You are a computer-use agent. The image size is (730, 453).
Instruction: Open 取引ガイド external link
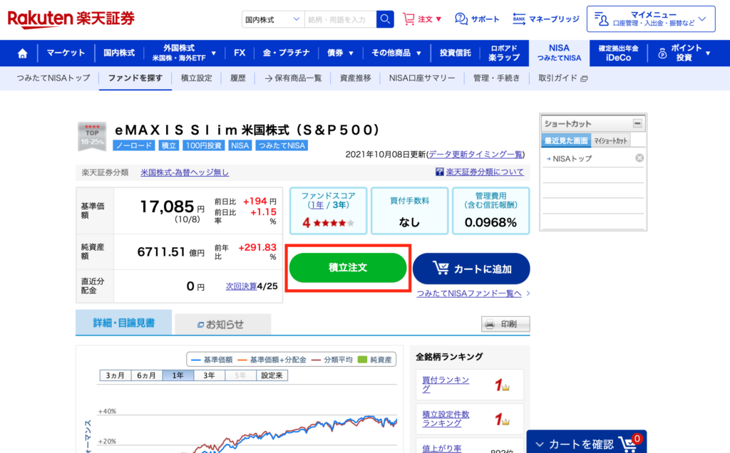[562, 78]
